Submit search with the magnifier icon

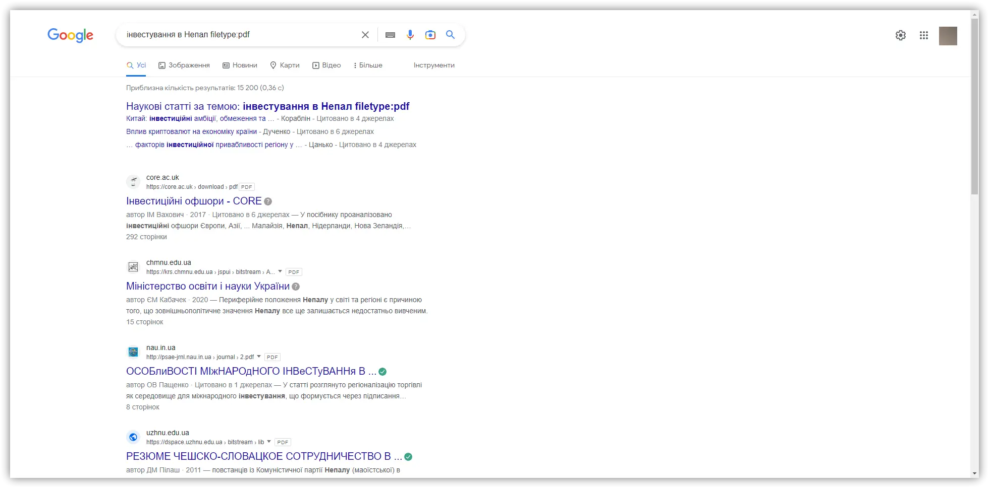(450, 35)
